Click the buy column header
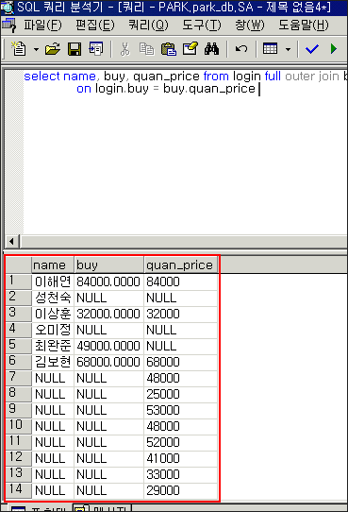348x512 pixels. [108, 265]
